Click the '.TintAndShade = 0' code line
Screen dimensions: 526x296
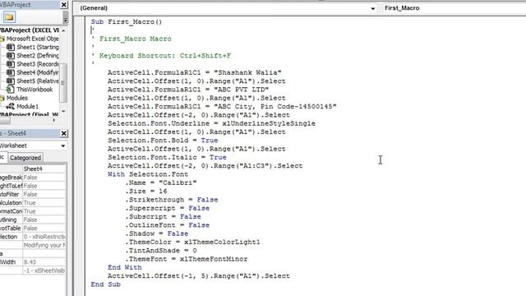161,251
